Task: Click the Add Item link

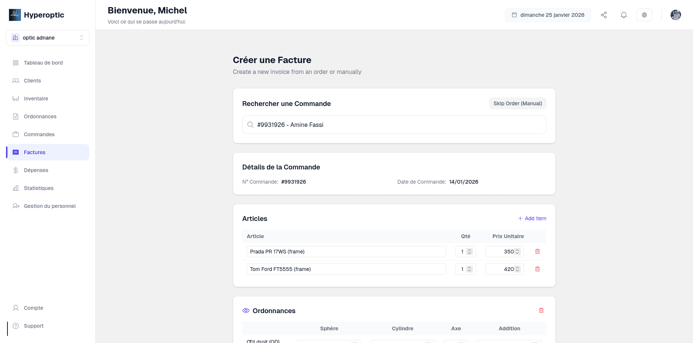Action: [x=532, y=218]
